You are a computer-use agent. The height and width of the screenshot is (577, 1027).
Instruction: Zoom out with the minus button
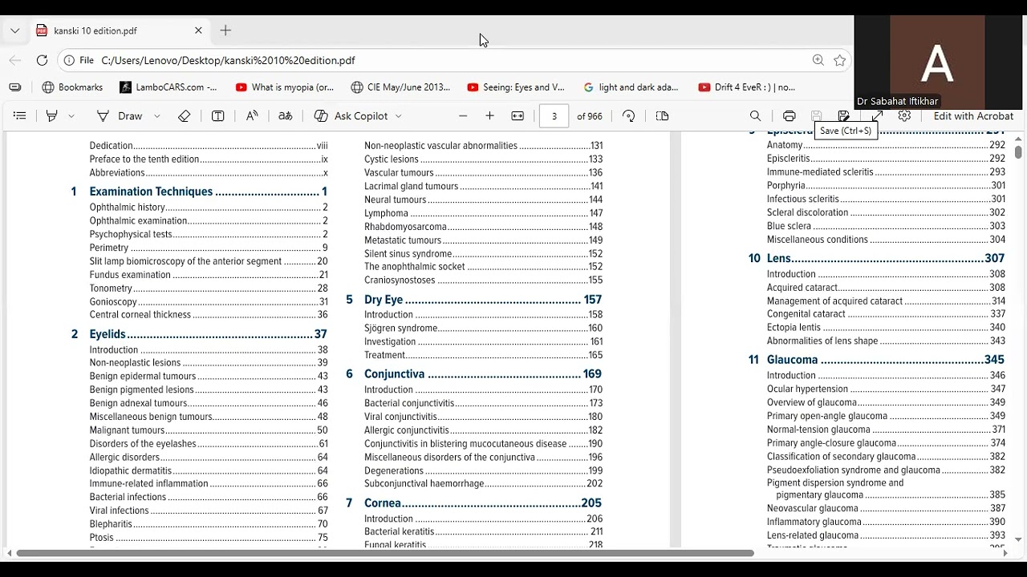[463, 116]
